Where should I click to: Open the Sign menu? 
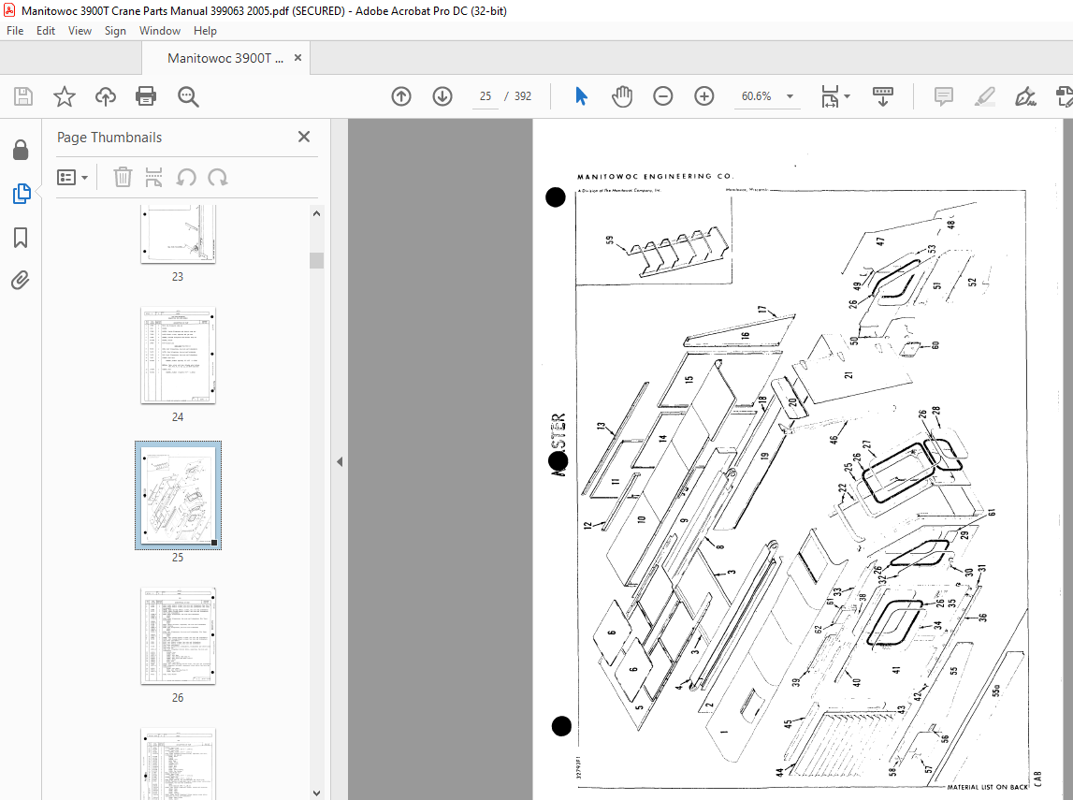point(115,31)
